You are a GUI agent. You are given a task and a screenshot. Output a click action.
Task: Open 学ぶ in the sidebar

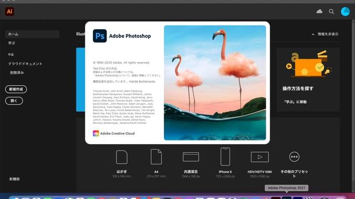12,43
